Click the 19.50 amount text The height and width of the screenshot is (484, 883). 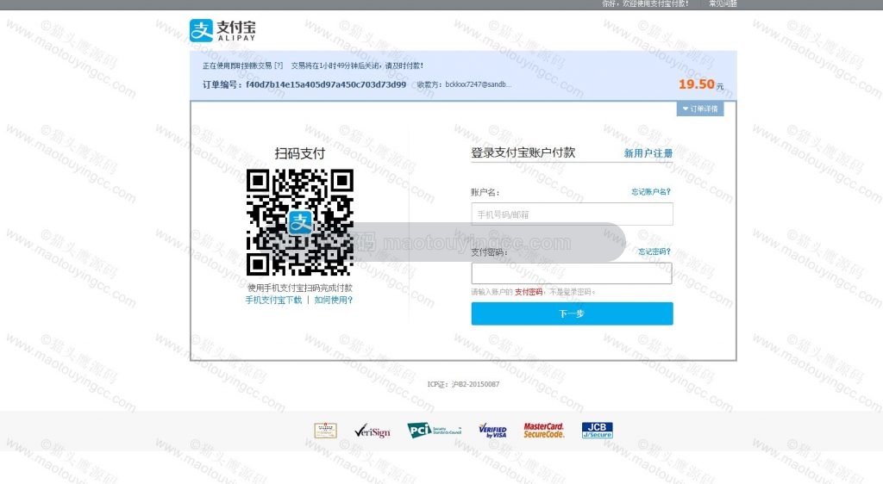697,84
